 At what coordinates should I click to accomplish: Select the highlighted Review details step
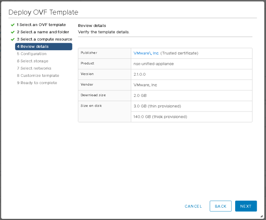[x=43, y=47]
